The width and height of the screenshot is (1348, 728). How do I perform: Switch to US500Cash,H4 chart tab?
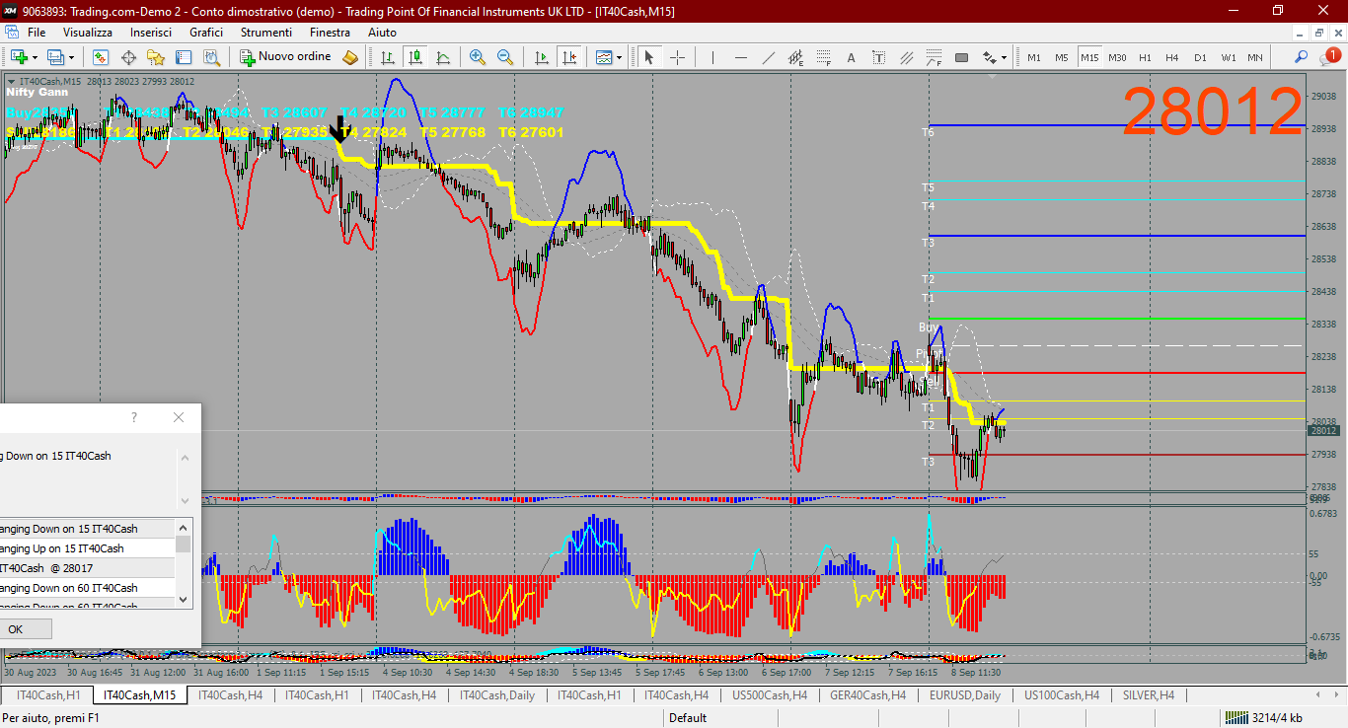770,695
